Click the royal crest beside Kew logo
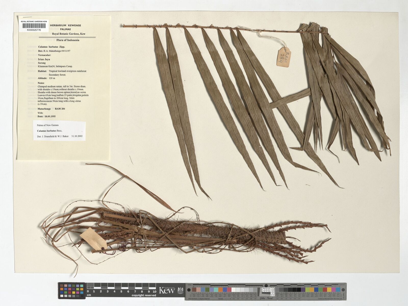 pyautogui.click(x=180, y=290)
